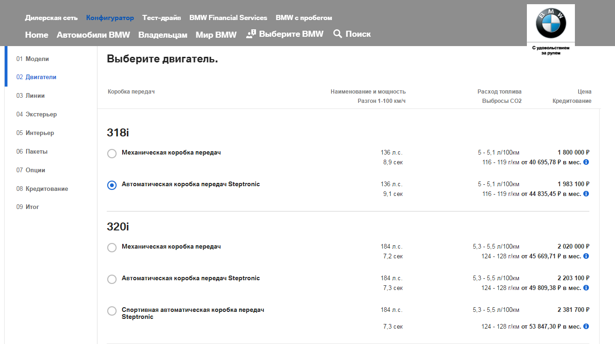The height and width of the screenshot is (344, 615).
Task: Open step 06 Пакеты
Action: coord(32,152)
